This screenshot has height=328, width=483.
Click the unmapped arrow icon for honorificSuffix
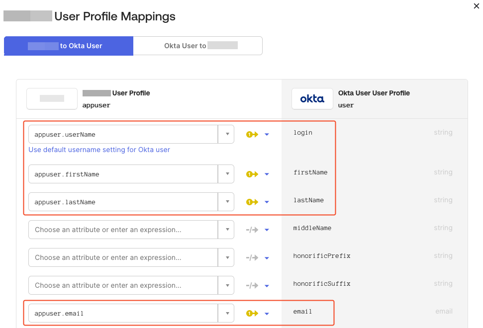point(252,286)
